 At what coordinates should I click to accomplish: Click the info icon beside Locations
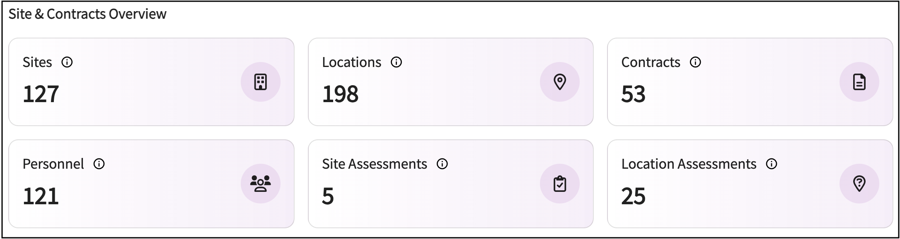click(x=396, y=62)
